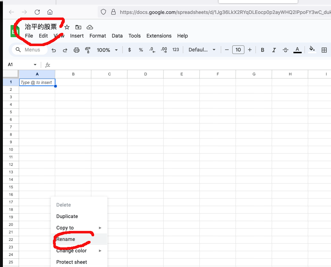This screenshot has height=267, width=331.
Task: Check the cloud document status icon
Action: [x=90, y=27]
